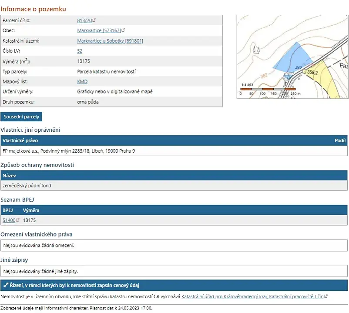
Task: Click the Podíl column header
Action: point(340,140)
